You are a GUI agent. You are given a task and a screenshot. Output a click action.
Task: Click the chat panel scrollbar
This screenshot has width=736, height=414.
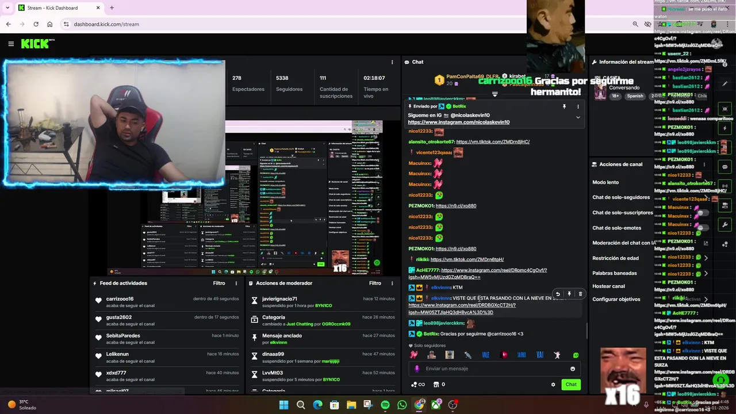(586, 331)
